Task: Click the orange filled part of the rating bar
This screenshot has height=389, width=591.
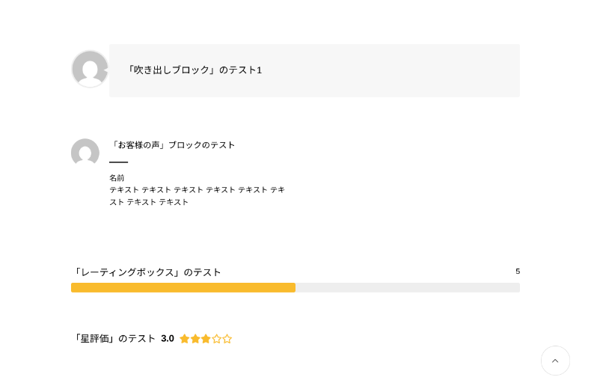Action: (x=183, y=288)
